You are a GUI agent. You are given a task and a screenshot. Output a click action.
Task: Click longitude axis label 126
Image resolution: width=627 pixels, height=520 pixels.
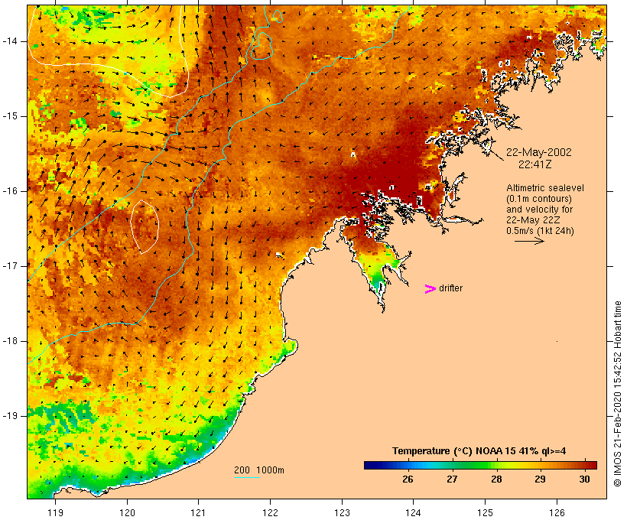pyautogui.click(x=557, y=512)
